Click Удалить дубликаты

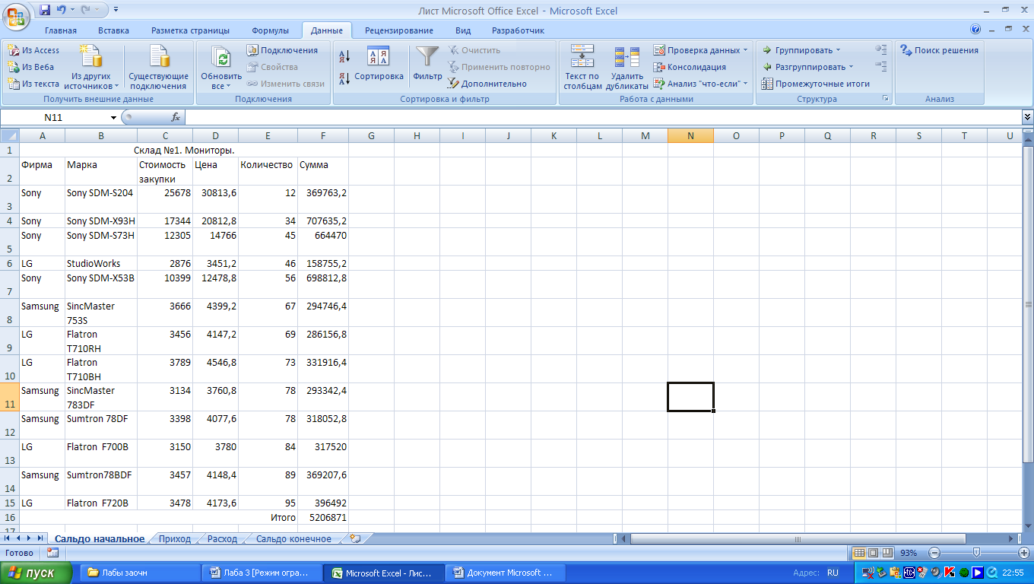(626, 68)
